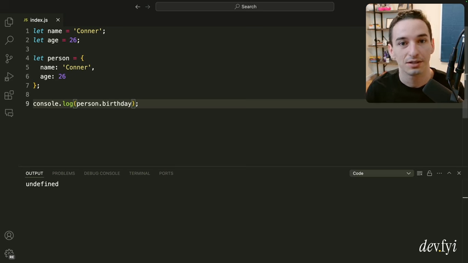468x263 pixels.
Task: Go forward with the right arrow
Action: [147, 7]
